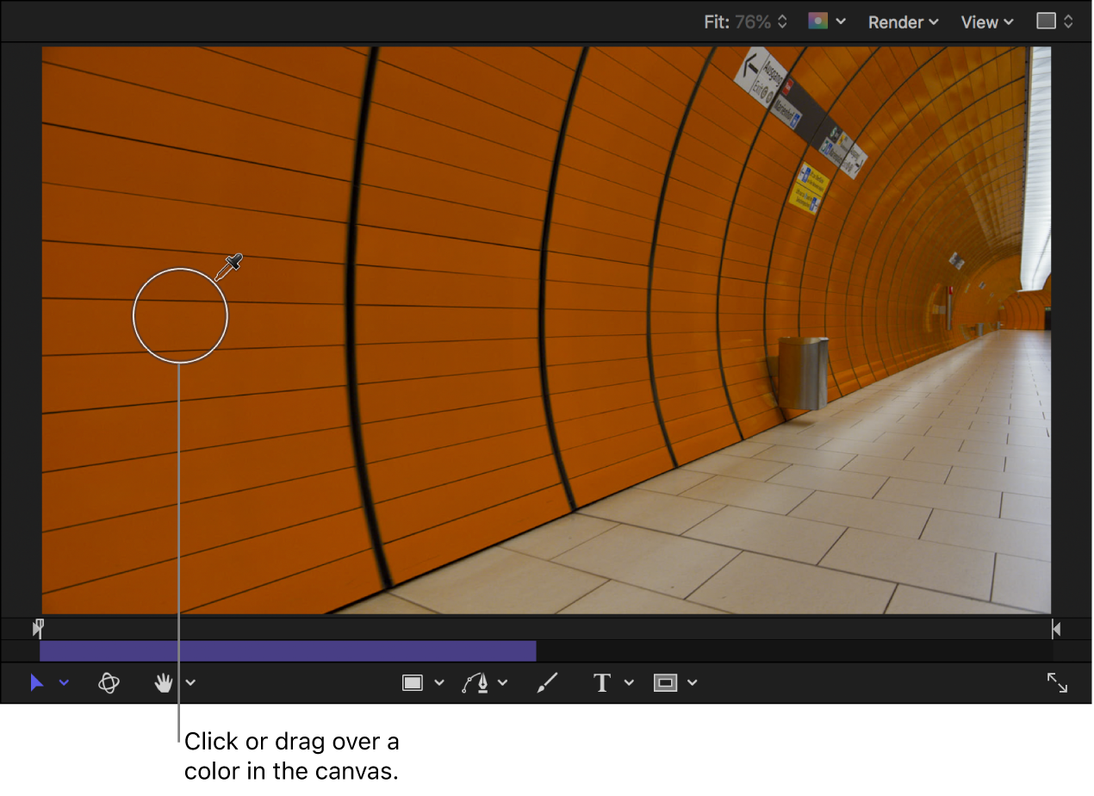Select the Rectangle Mask tool
Image resolution: width=1094 pixels, height=796 pixels.
click(665, 683)
